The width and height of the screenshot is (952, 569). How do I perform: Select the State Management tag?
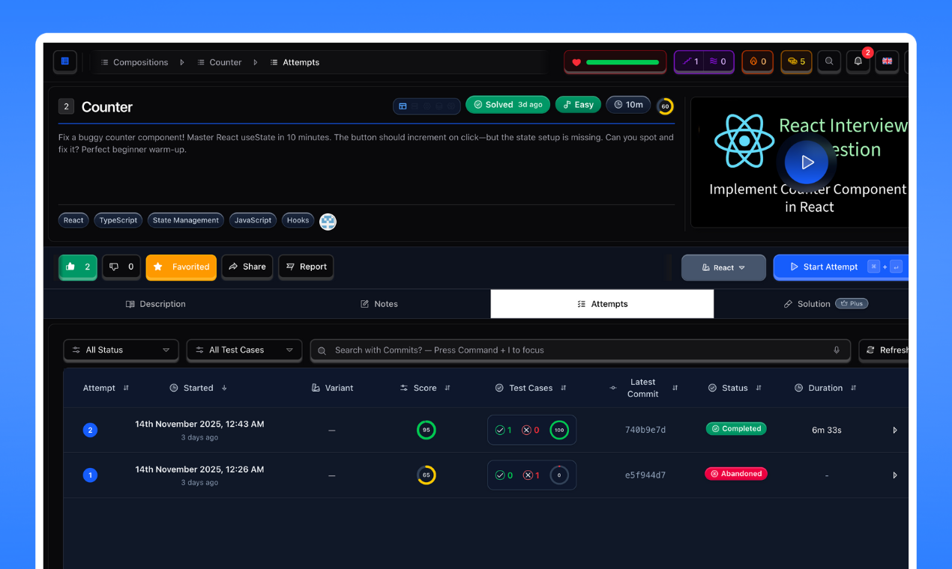[186, 220]
